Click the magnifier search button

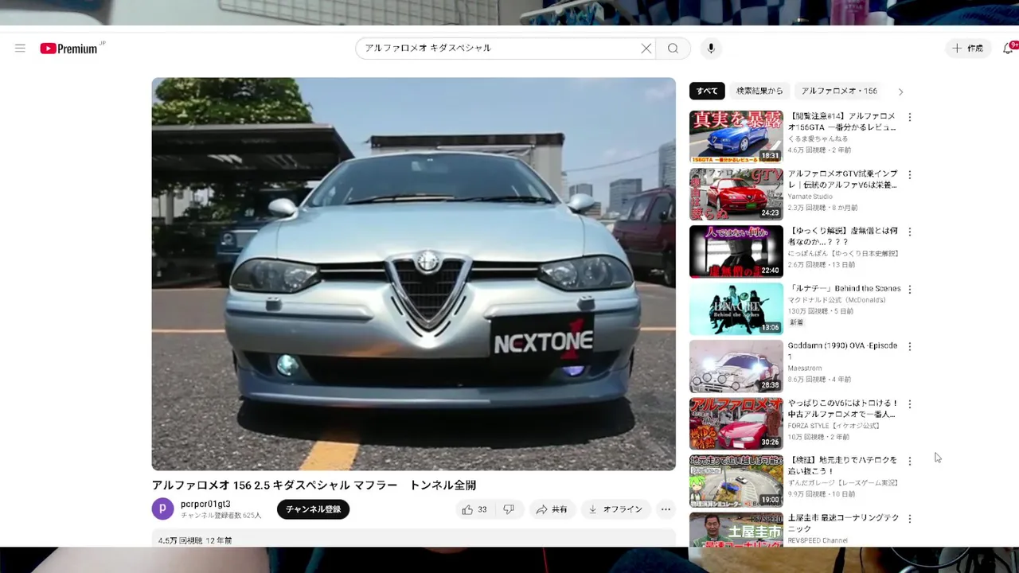pyautogui.click(x=673, y=49)
